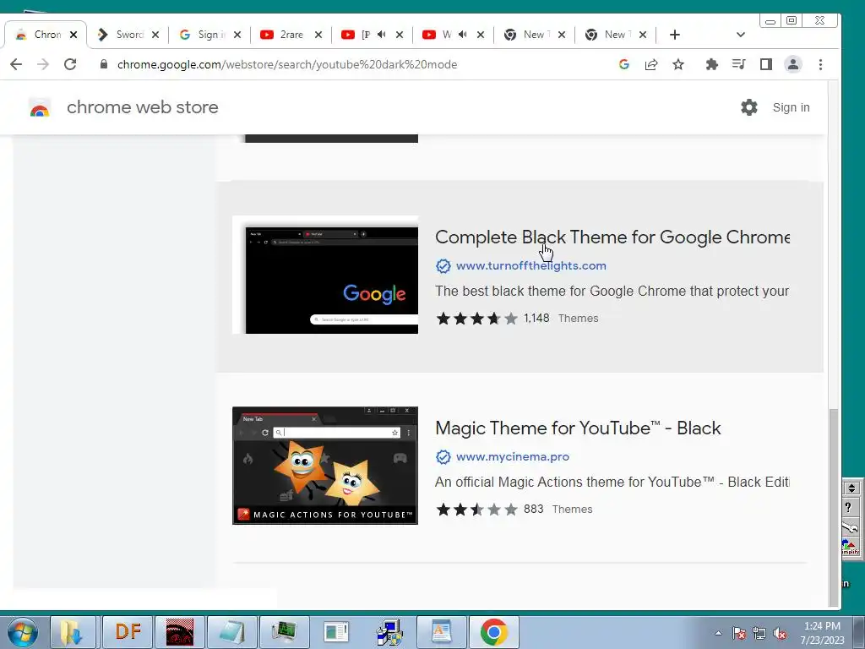Image resolution: width=865 pixels, height=649 pixels.
Task: Mute audio on the W YouTube tab
Action: click(463, 34)
